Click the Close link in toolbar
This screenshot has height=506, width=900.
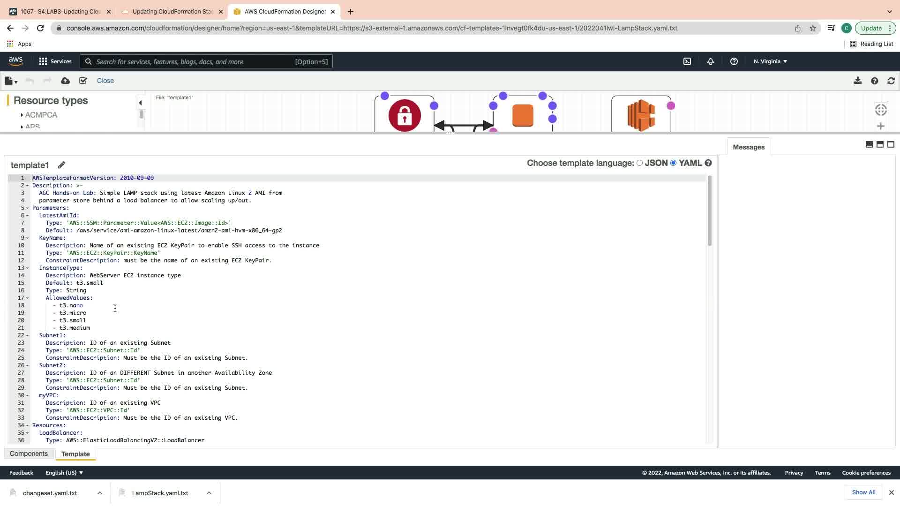105,81
